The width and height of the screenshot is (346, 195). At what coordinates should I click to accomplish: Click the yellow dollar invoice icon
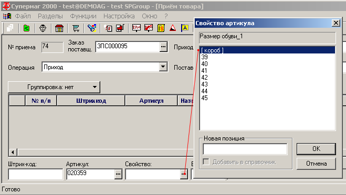pyautogui.click(x=161, y=28)
